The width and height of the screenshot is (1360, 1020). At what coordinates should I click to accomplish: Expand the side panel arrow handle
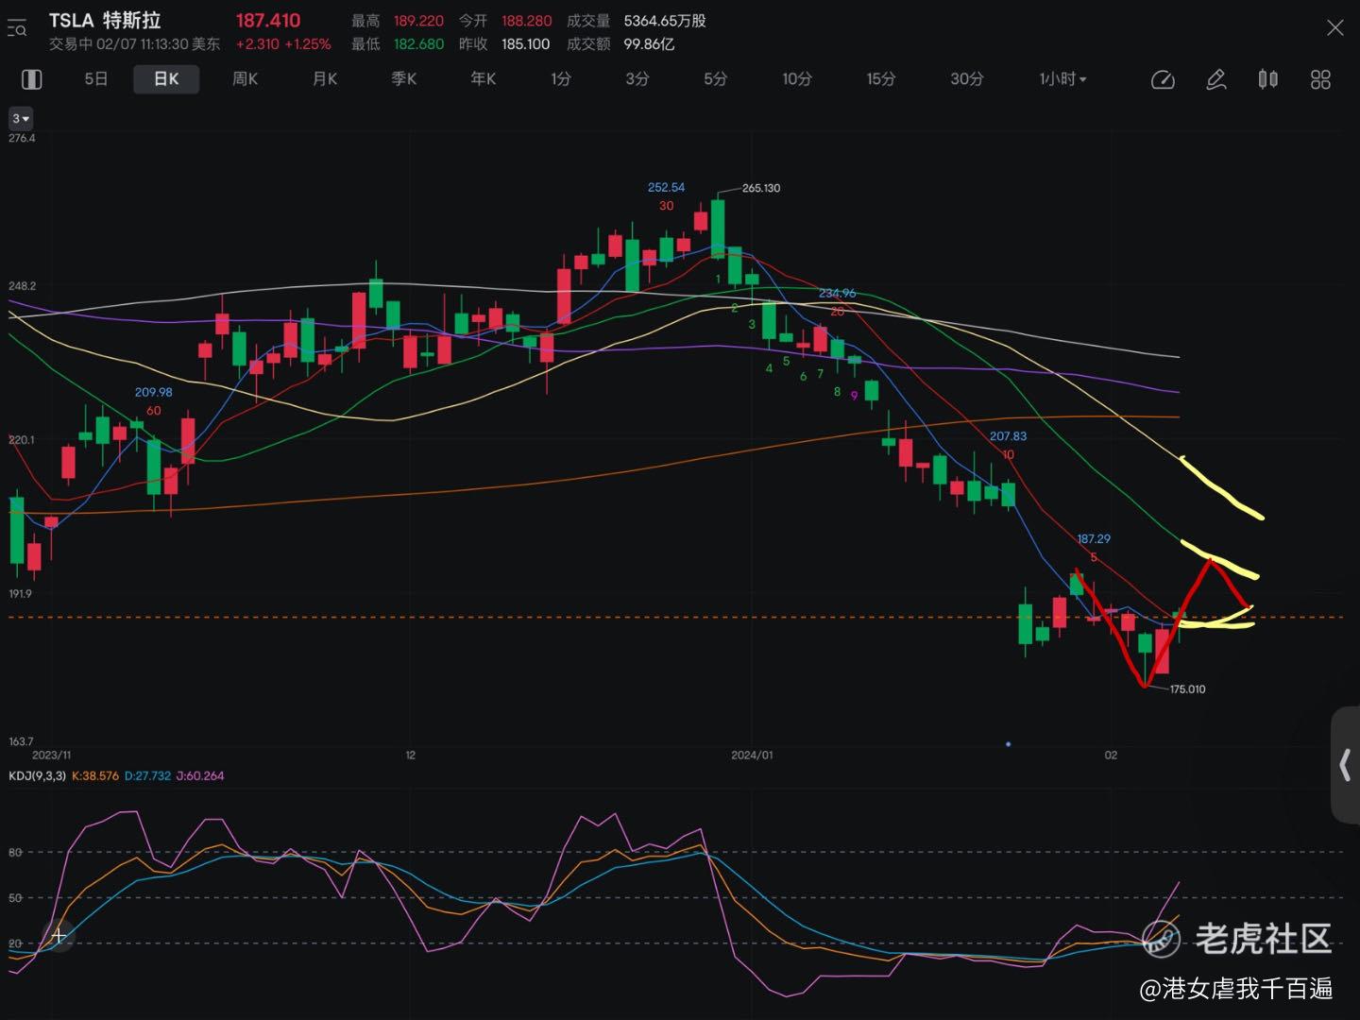(x=1345, y=765)
